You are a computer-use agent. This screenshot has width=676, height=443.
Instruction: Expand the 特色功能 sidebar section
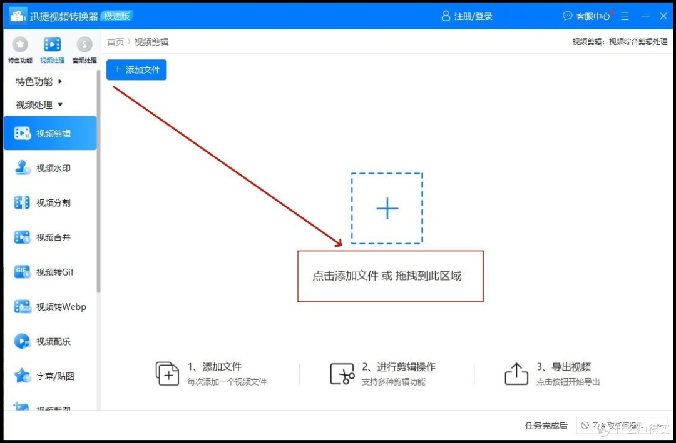click(x=39, y=81)
